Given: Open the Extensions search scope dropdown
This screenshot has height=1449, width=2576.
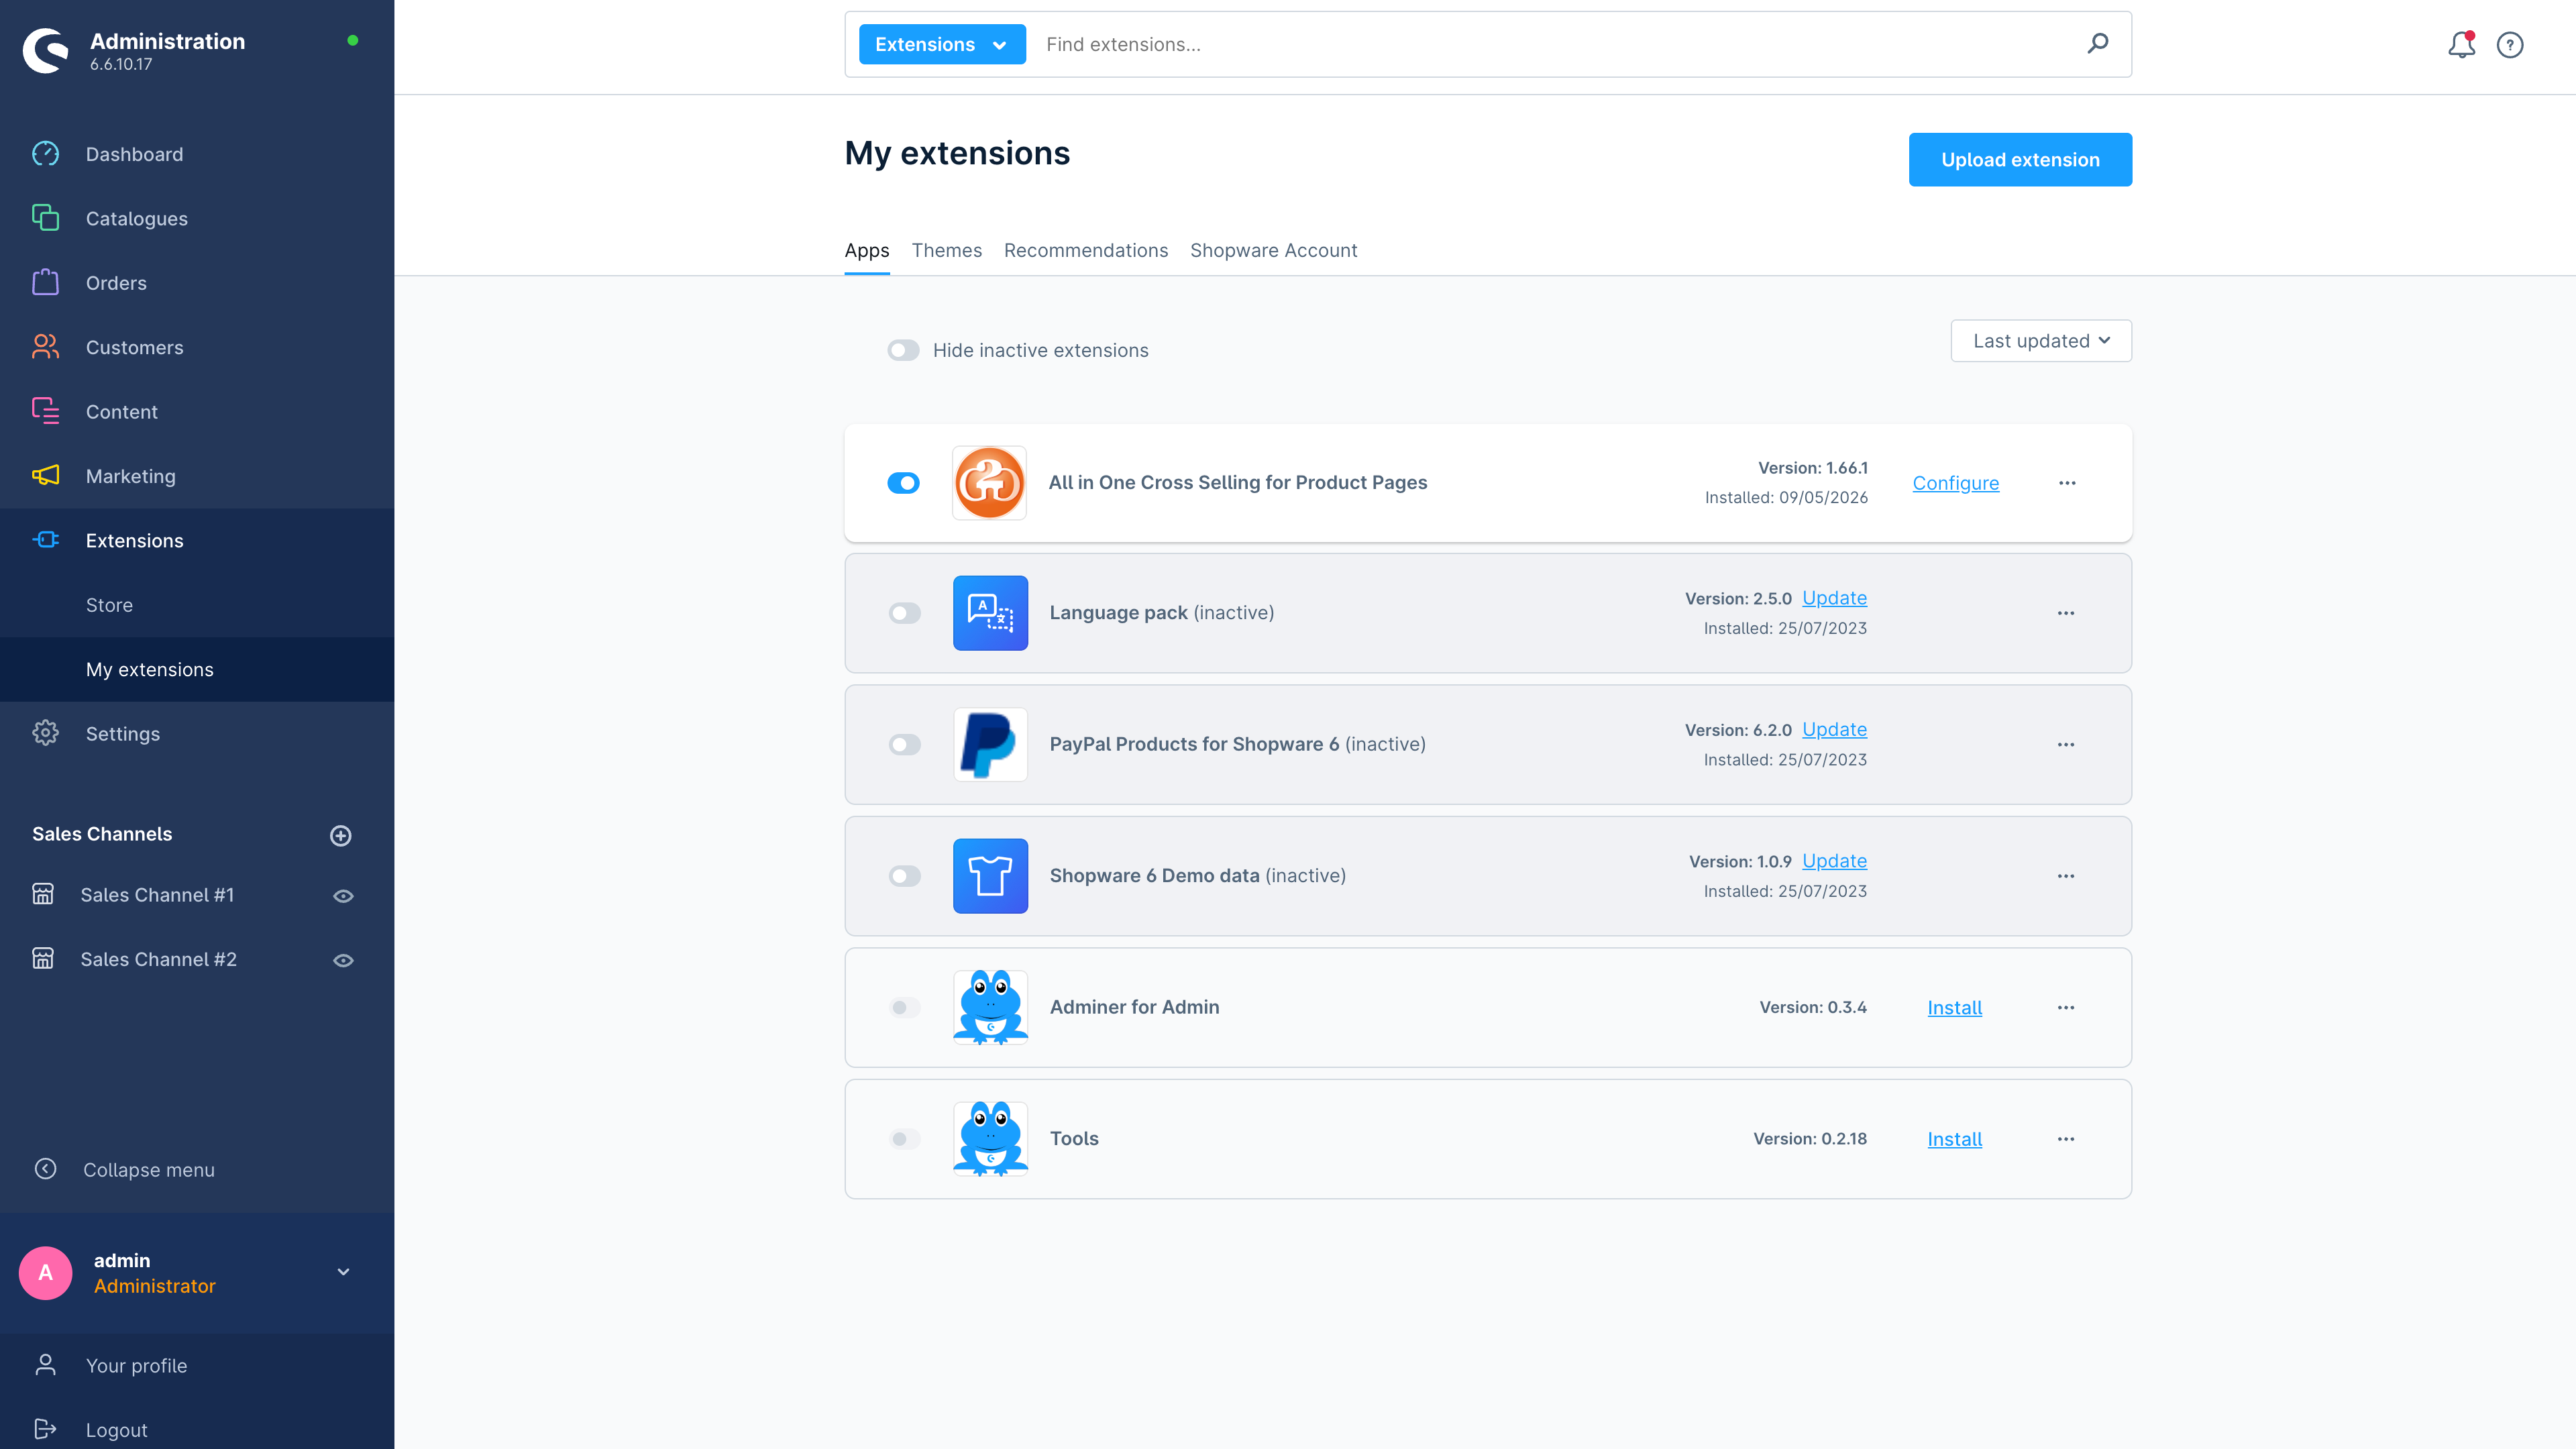Looking at the screenshot, I should coord(942,44).
